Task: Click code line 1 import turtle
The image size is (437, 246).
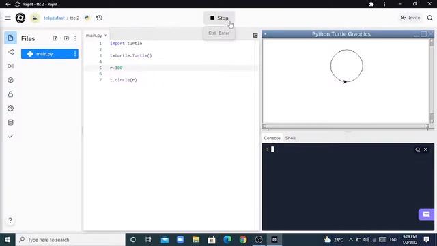Action: coord(126,44)
